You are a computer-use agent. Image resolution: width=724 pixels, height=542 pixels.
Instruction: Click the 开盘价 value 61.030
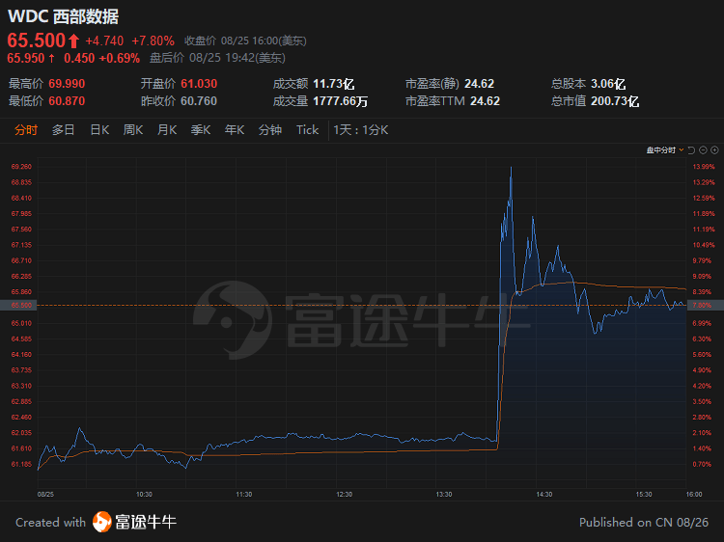click(x=199, y=84)
